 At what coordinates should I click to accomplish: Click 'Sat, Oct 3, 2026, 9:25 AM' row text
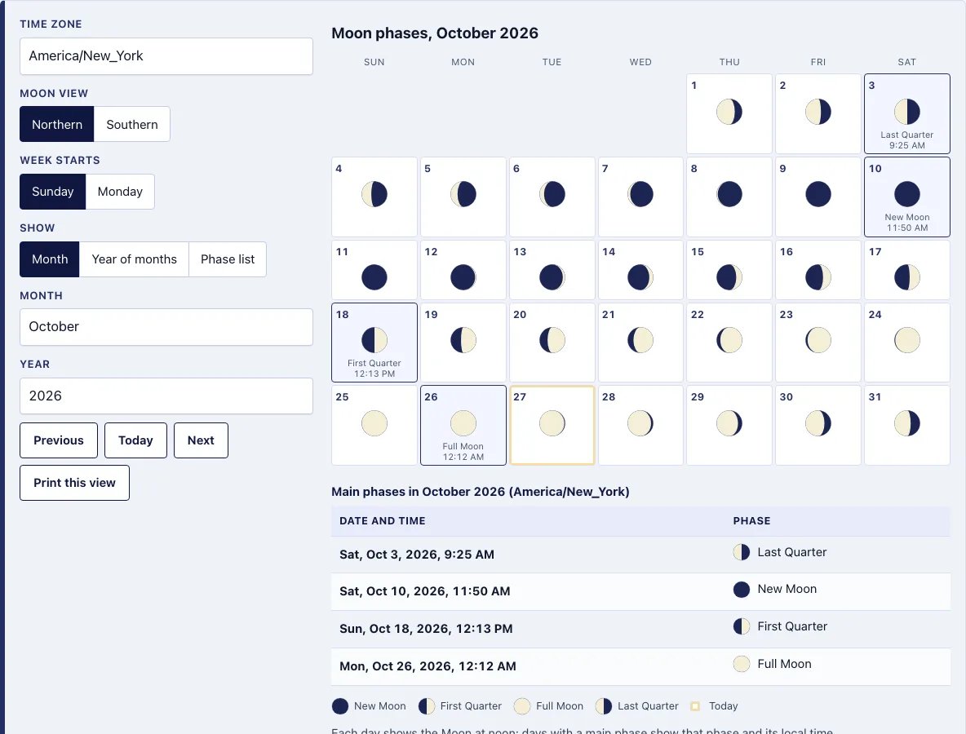(x=416, y=555)
